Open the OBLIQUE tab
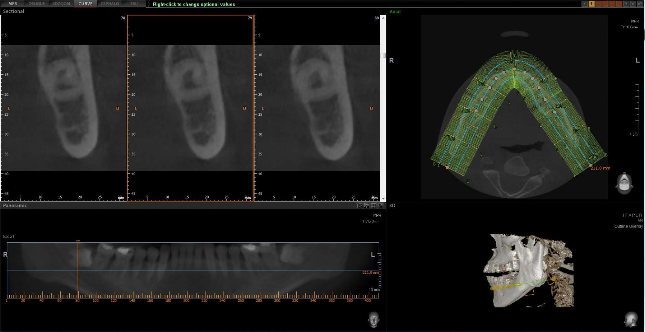The image size is (645, 332). [x=37, y=4]
